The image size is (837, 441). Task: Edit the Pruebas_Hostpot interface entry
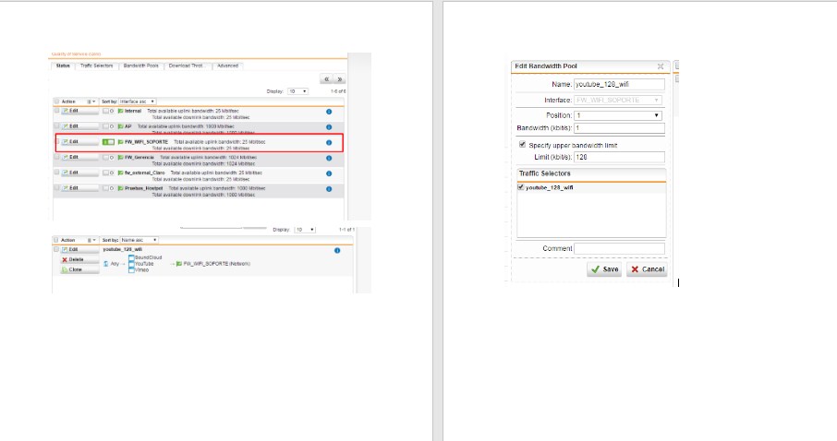tap(79, 188)
